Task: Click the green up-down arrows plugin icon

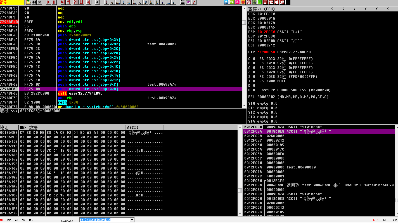Action: point(232,2)
